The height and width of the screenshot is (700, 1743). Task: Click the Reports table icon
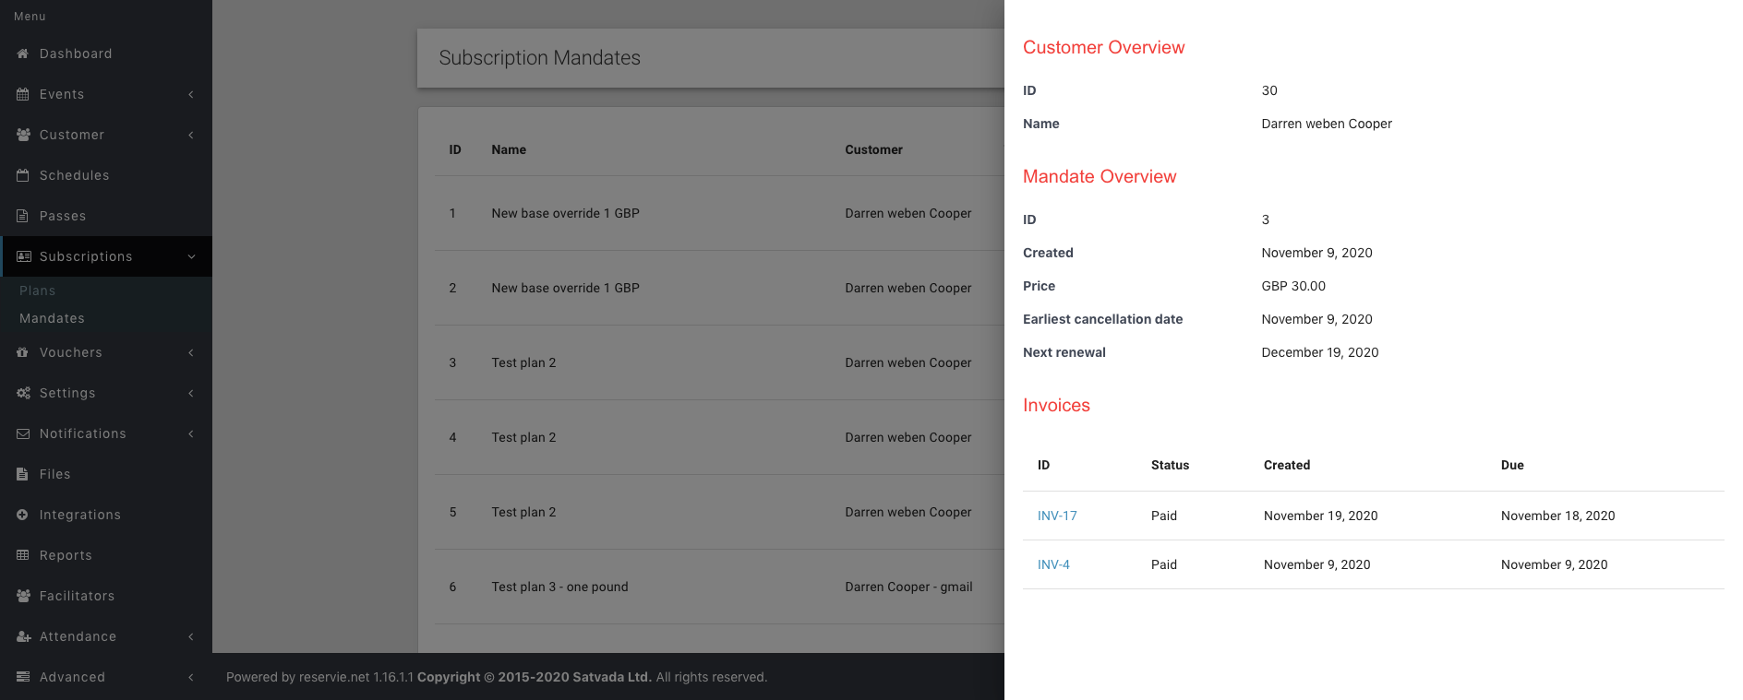click(23, 555)
